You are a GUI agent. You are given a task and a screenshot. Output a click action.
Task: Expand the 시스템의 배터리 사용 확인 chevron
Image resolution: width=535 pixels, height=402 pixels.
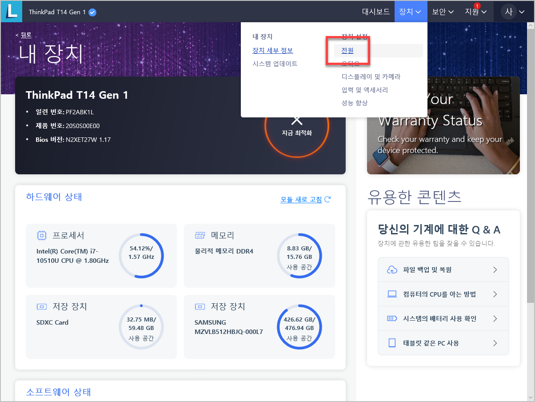[495, 318]
